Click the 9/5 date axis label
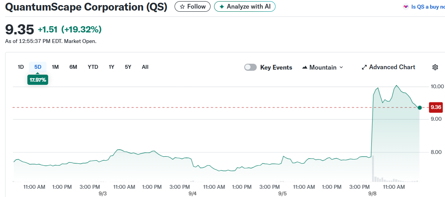The image size is (445, 197). point(283,193)
